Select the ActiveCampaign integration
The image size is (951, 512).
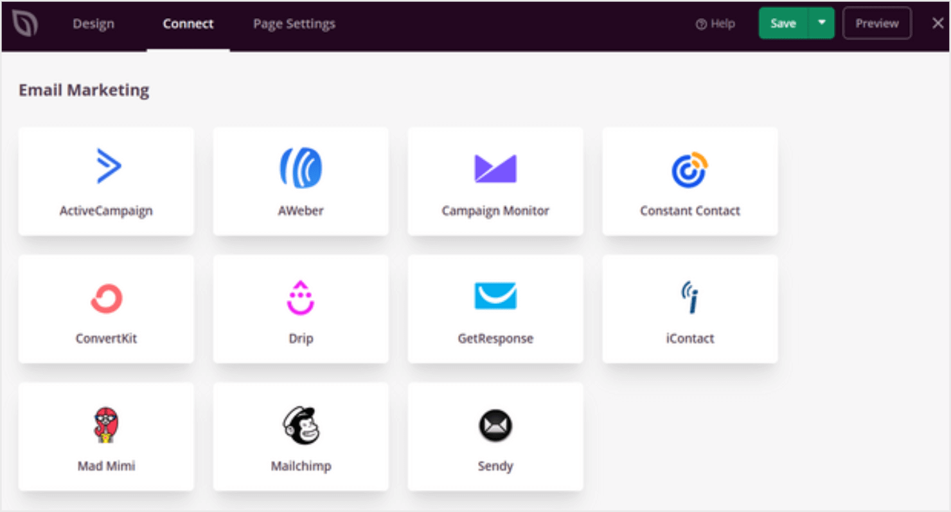click(x=106, y=181)
